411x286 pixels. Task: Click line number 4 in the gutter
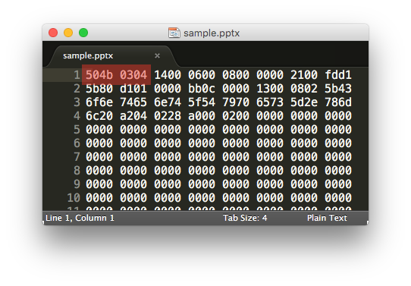pyautogui.click(x=77, y=116)
